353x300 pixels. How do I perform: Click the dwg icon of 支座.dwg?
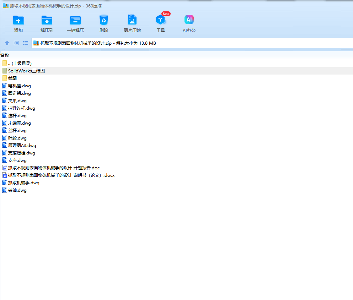(5, 160)
